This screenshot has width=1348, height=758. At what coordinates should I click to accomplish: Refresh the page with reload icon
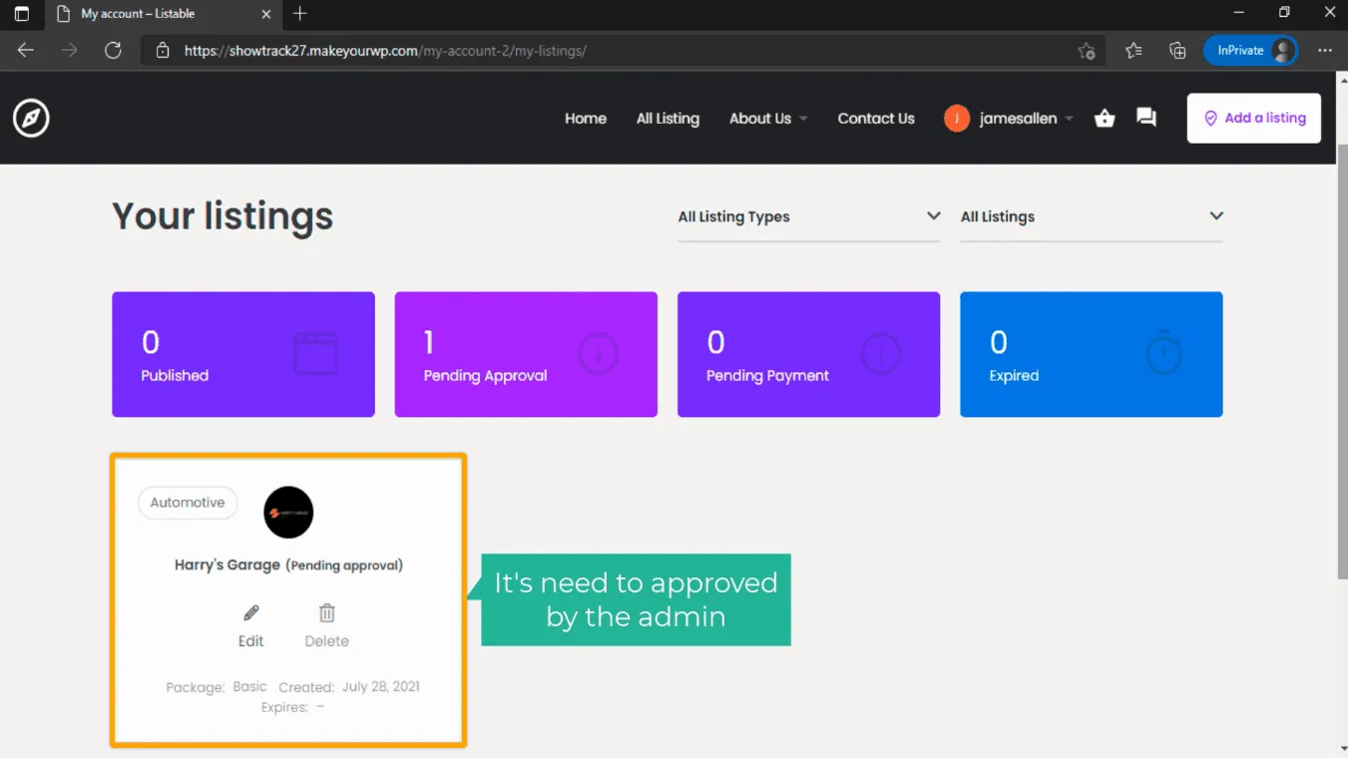pos(113,50)
